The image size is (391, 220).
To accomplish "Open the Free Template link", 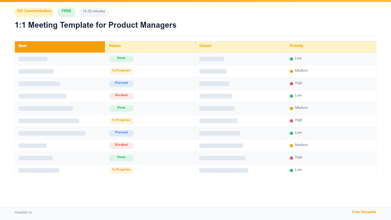I will pyautogui.click(x=364, y=212).
